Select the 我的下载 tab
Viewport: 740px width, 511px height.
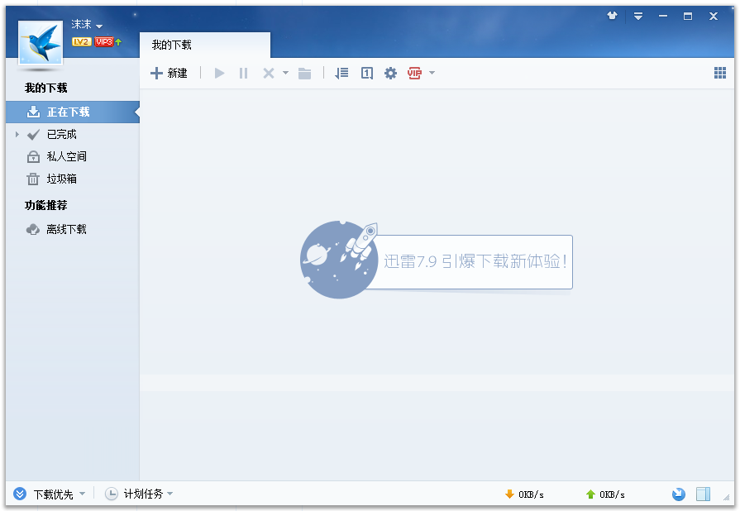click(x=205, y=45)
